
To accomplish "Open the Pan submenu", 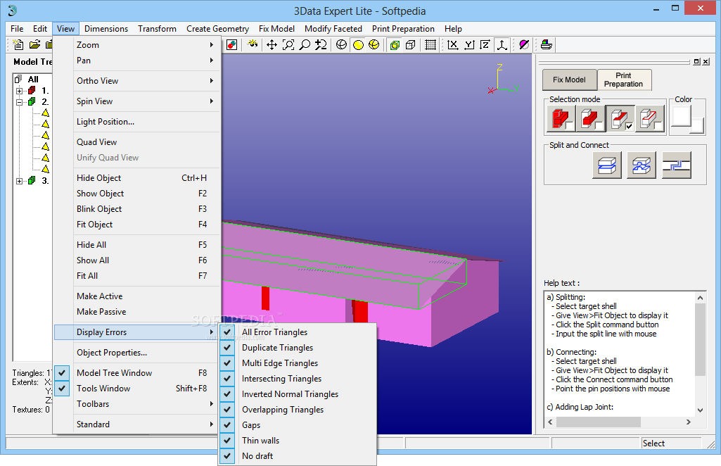I will click(136, 61).
